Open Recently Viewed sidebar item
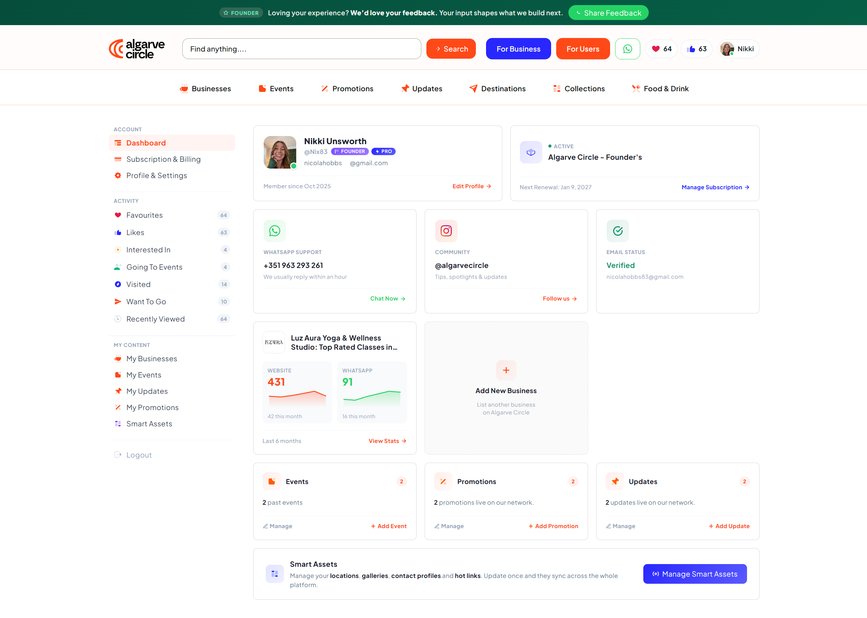867x618 pixels. [x=172, y=319]
